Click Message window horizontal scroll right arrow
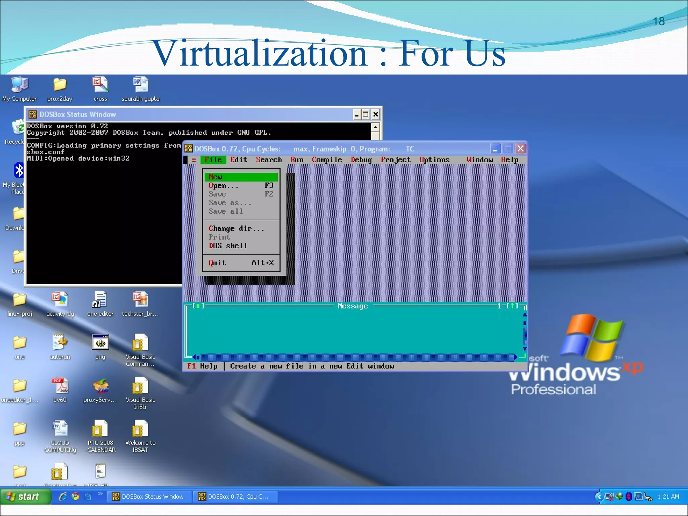The image size is (688, 516). coord(516,357)
